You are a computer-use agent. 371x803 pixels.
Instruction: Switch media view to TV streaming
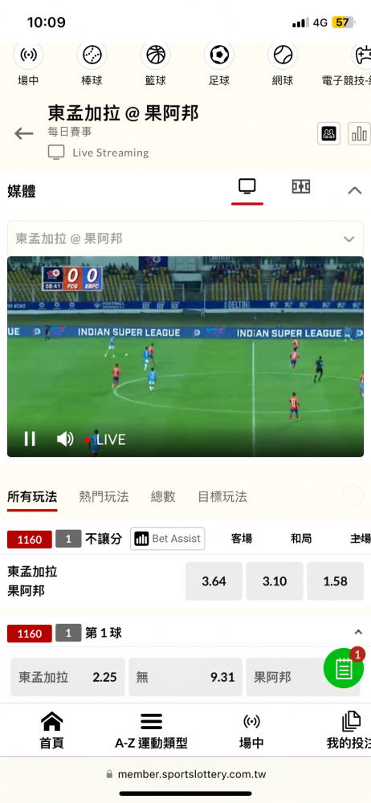(247, 186)
